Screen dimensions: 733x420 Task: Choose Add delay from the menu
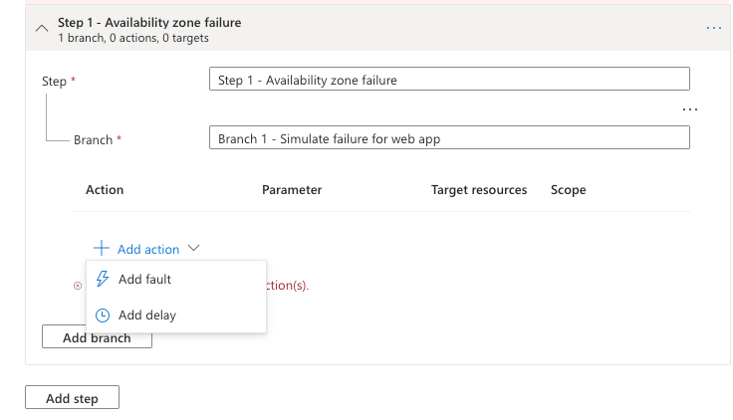click(x=147, y=315)
